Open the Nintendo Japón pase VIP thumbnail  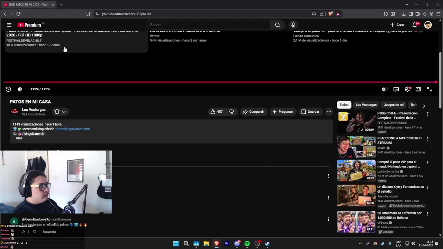(356, 170)
